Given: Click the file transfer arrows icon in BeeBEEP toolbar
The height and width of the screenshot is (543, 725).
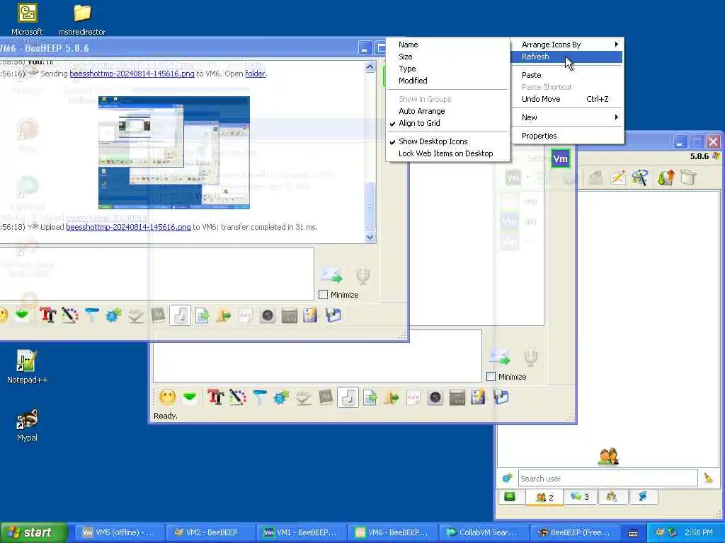Looking at the screenshot, I should (x=666, y=177).
